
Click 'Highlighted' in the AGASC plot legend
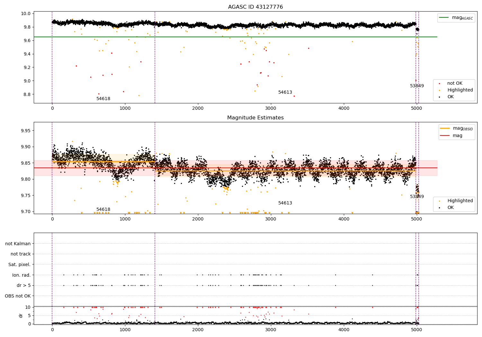pyautogui.click(x=460, y=90)
